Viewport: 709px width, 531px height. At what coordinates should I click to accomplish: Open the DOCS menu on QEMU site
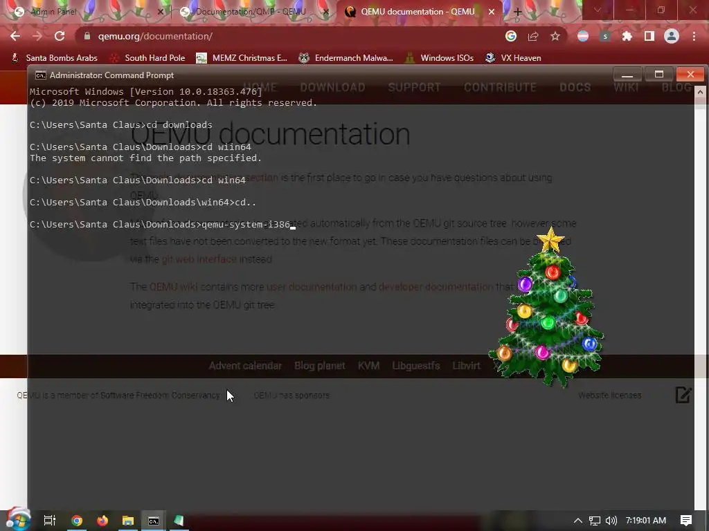[x=575, y=87]
